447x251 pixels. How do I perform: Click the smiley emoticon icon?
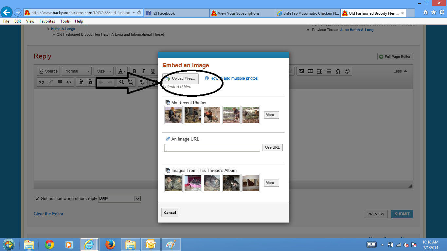(x=347, y=71)
